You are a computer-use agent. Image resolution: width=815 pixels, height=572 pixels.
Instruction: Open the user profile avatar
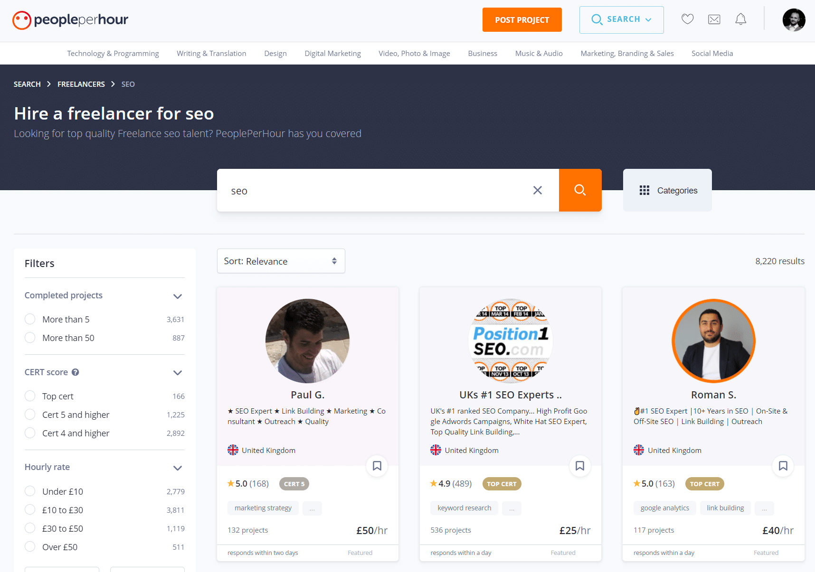point(794,20)
